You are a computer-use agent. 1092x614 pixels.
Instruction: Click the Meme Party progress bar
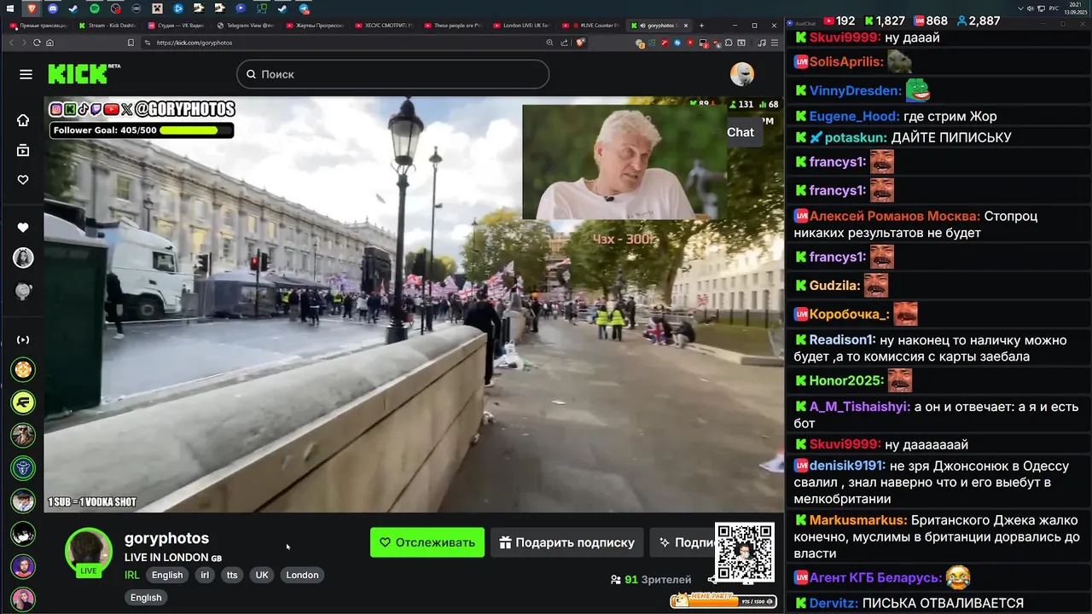click(x=723, y=601)
